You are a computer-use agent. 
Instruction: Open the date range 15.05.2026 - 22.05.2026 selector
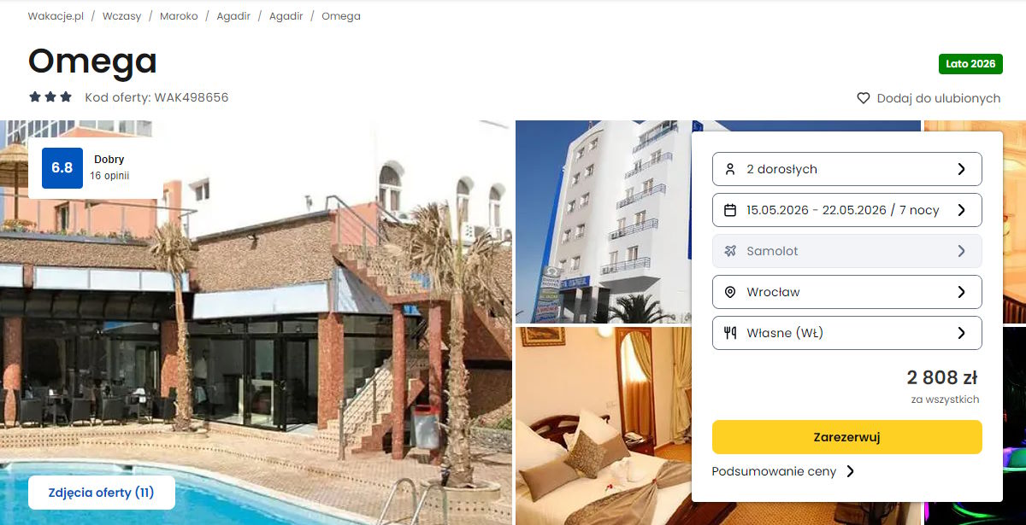pyautogui.click(x=846, y=210)
